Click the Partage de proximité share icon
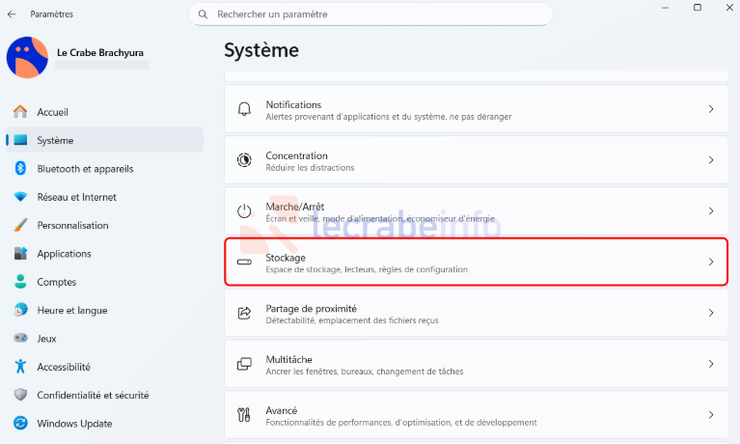The width and height of the screenshot is (740, 444). (x=245, y=313)
